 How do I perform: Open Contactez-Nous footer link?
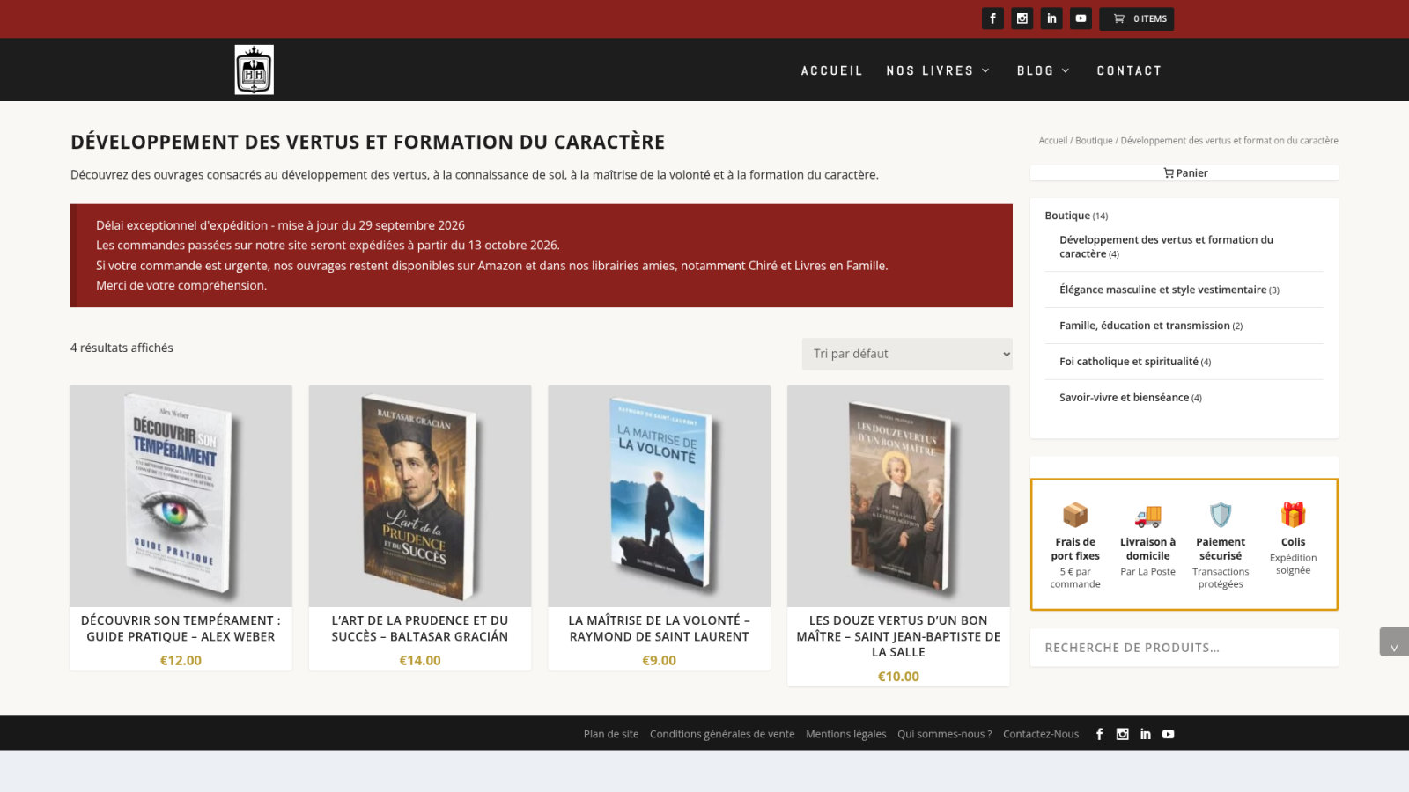click(1041, 734)
